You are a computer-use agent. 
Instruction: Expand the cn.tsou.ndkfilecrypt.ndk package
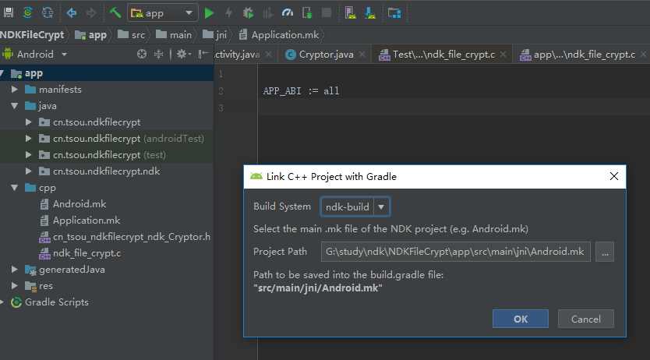click(x=29, y=171)
